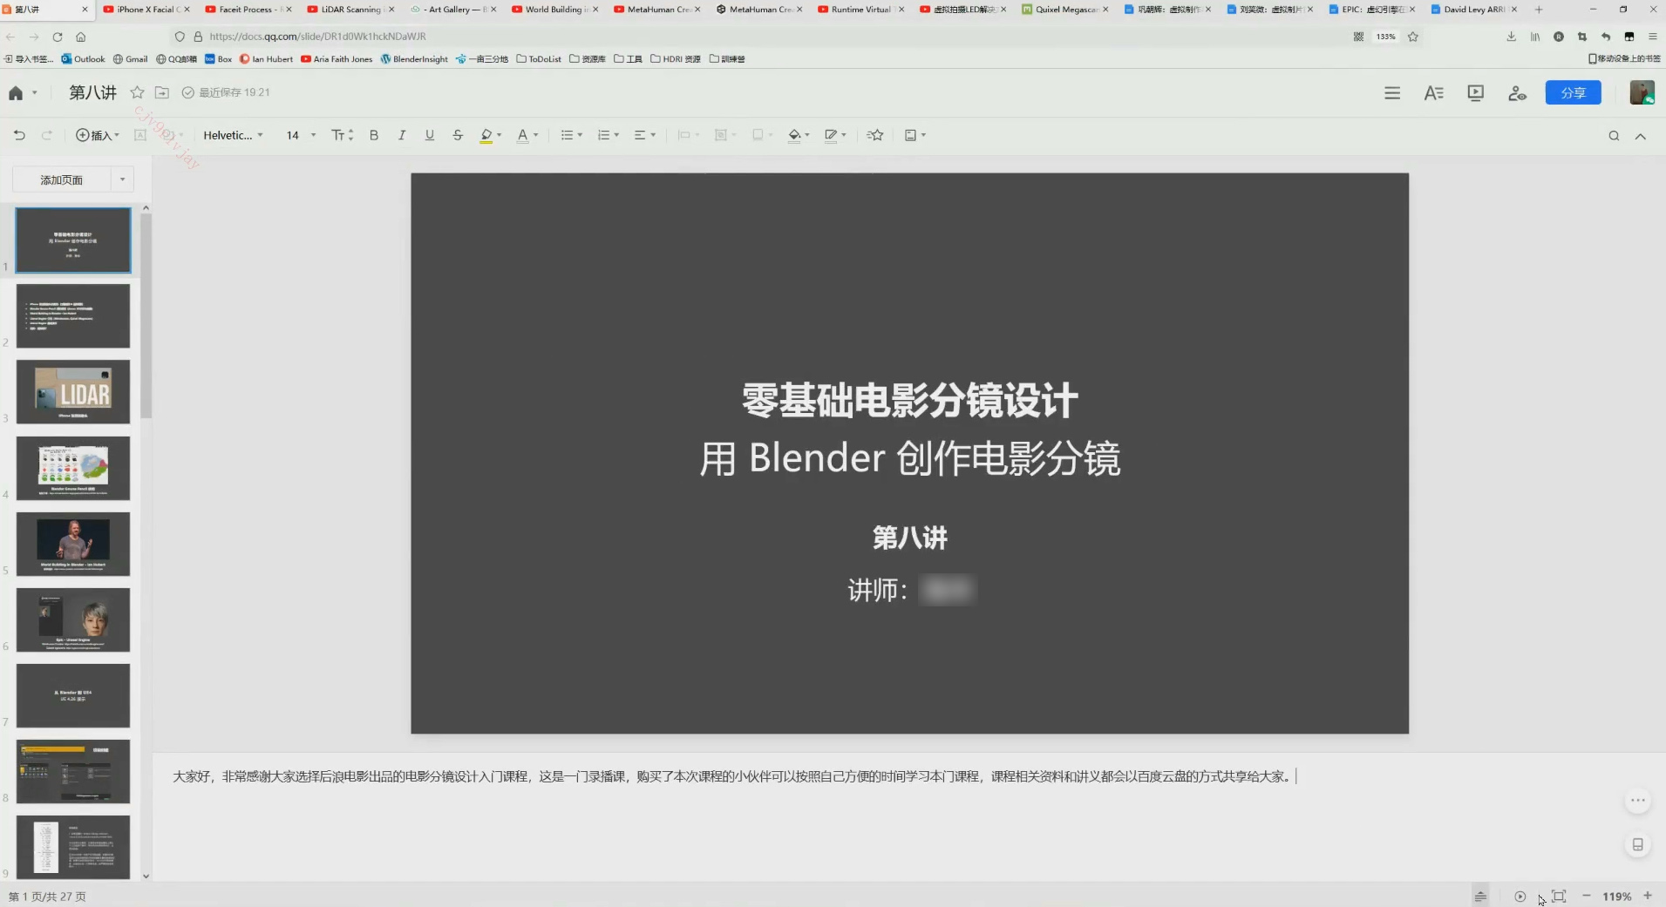Collapse the toolbar with the up chevron
This screenshot has width=1666, height=907.
1640,136
